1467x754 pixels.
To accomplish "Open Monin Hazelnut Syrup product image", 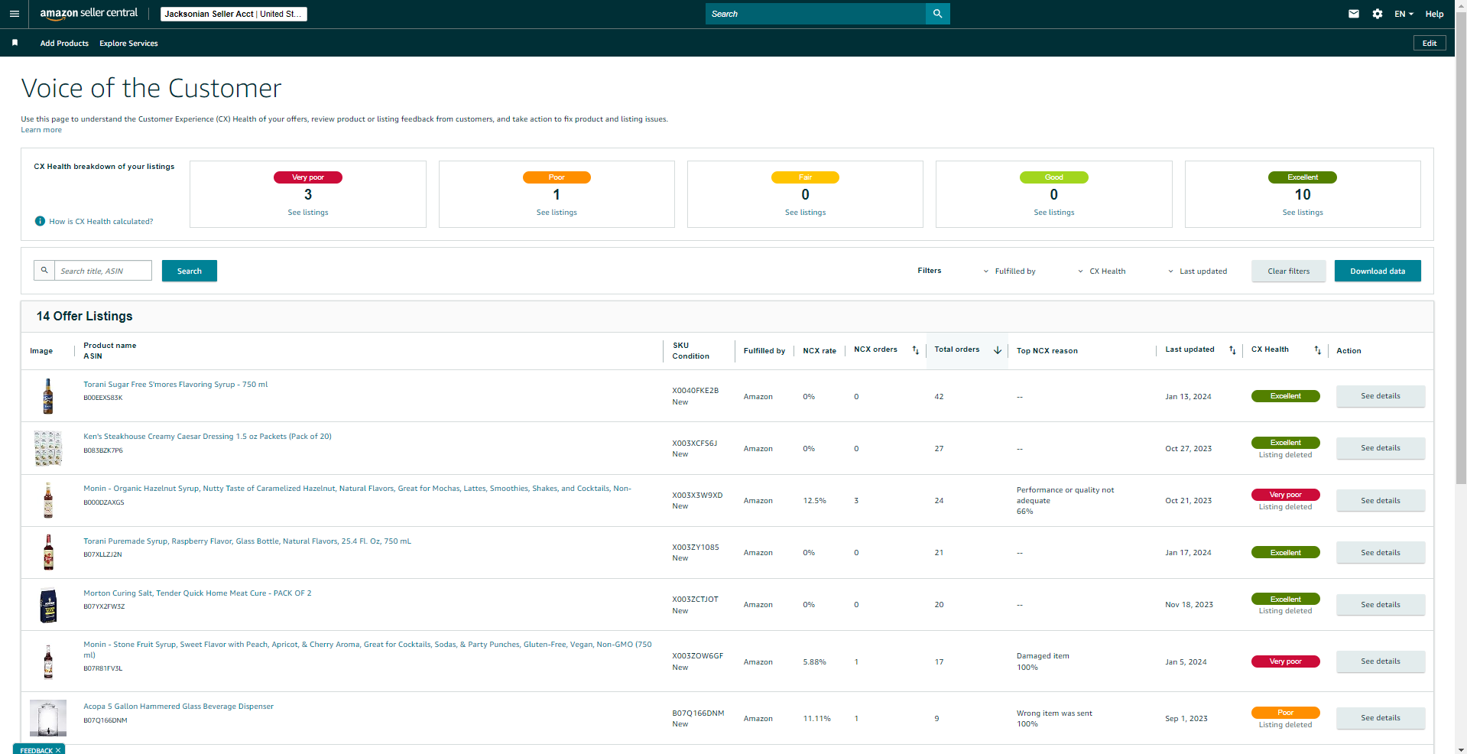I will 48,500.
